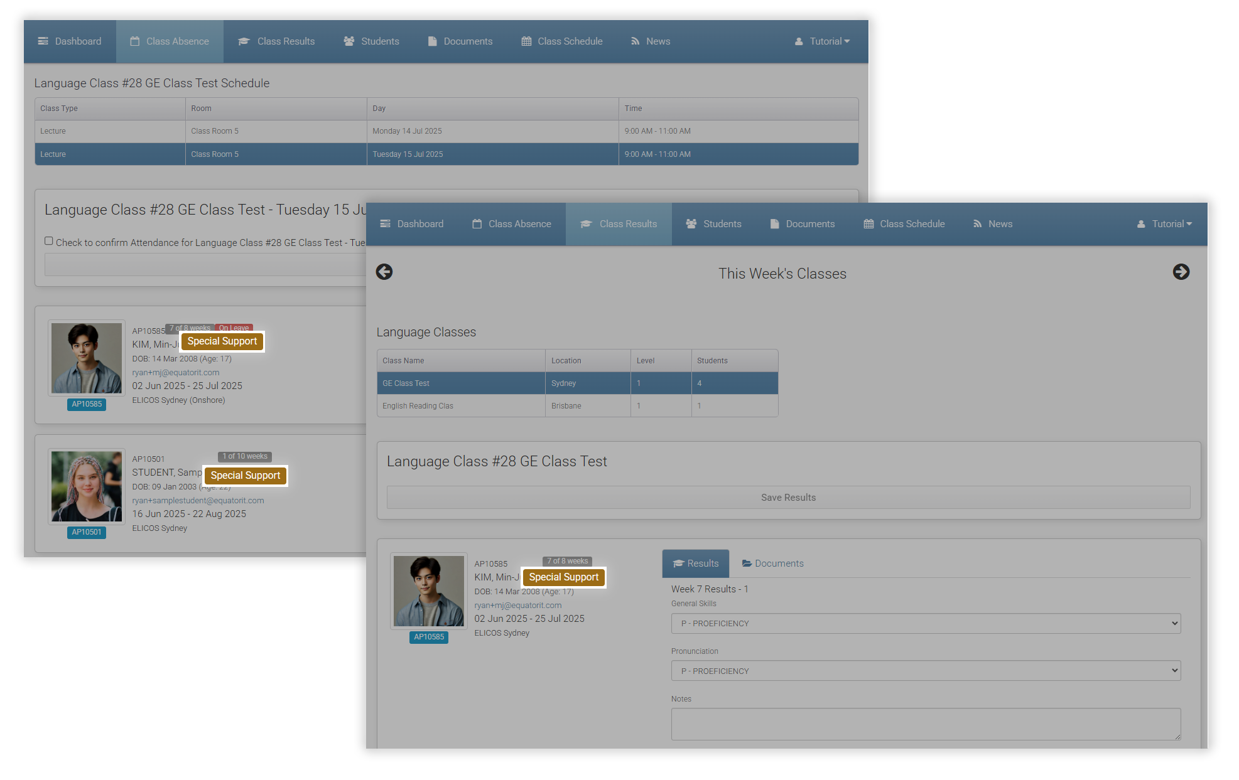The width and height of the screenshot is (1239, 780).
Task: Go to next week with right arrow icon
Action: (x=1181, y=272)
